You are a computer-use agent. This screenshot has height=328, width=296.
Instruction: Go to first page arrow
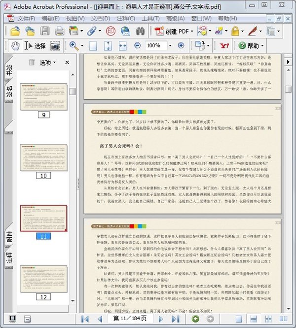(x=85, y=319)
